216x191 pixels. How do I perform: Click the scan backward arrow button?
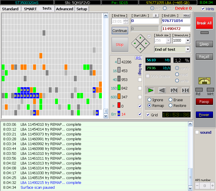tap(162, 90)
